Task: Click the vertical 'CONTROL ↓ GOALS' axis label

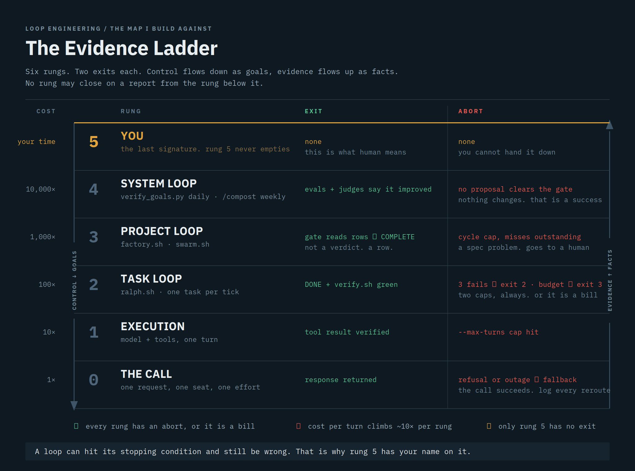Action: coord(74,280)
